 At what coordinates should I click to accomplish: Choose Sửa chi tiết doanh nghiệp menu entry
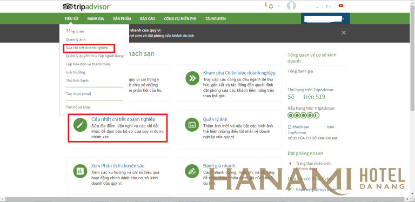coord(87,48)
